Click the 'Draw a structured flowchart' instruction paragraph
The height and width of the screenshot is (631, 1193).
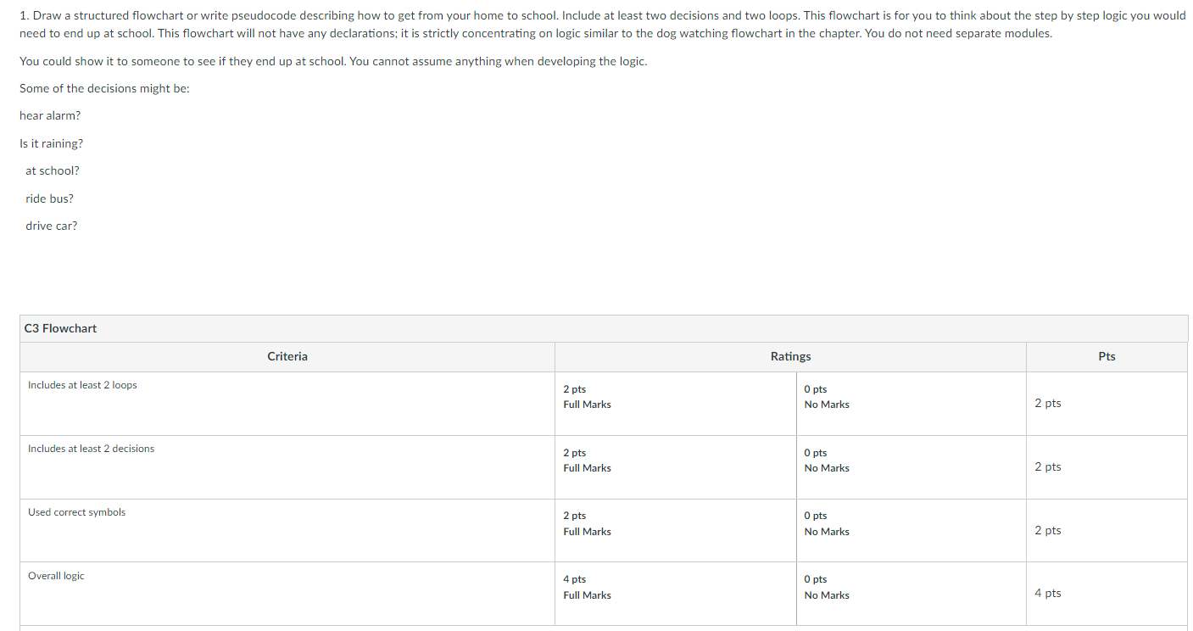603,25
